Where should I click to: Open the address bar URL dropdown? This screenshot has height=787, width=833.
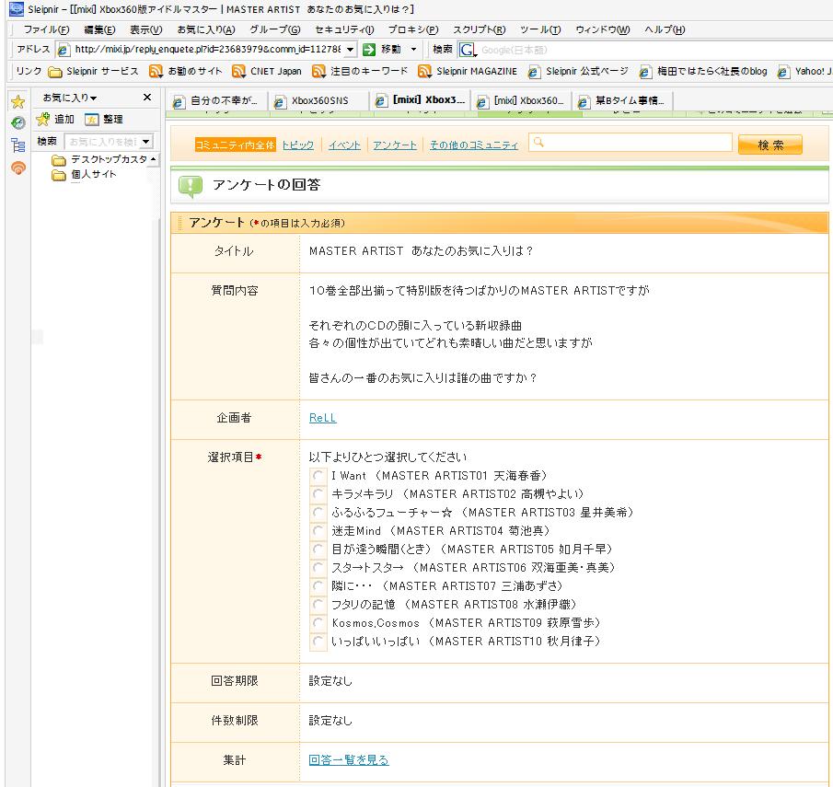pyautogui.click(x=350, y=50)
